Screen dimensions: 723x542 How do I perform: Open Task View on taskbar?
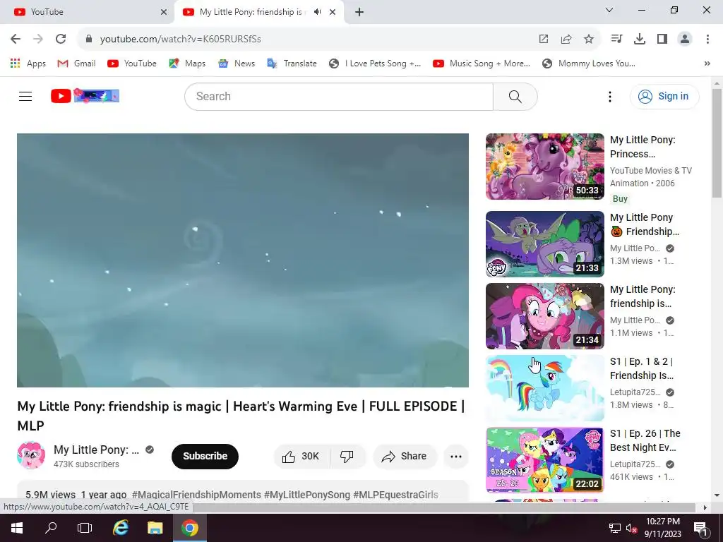tap(85, 528)
